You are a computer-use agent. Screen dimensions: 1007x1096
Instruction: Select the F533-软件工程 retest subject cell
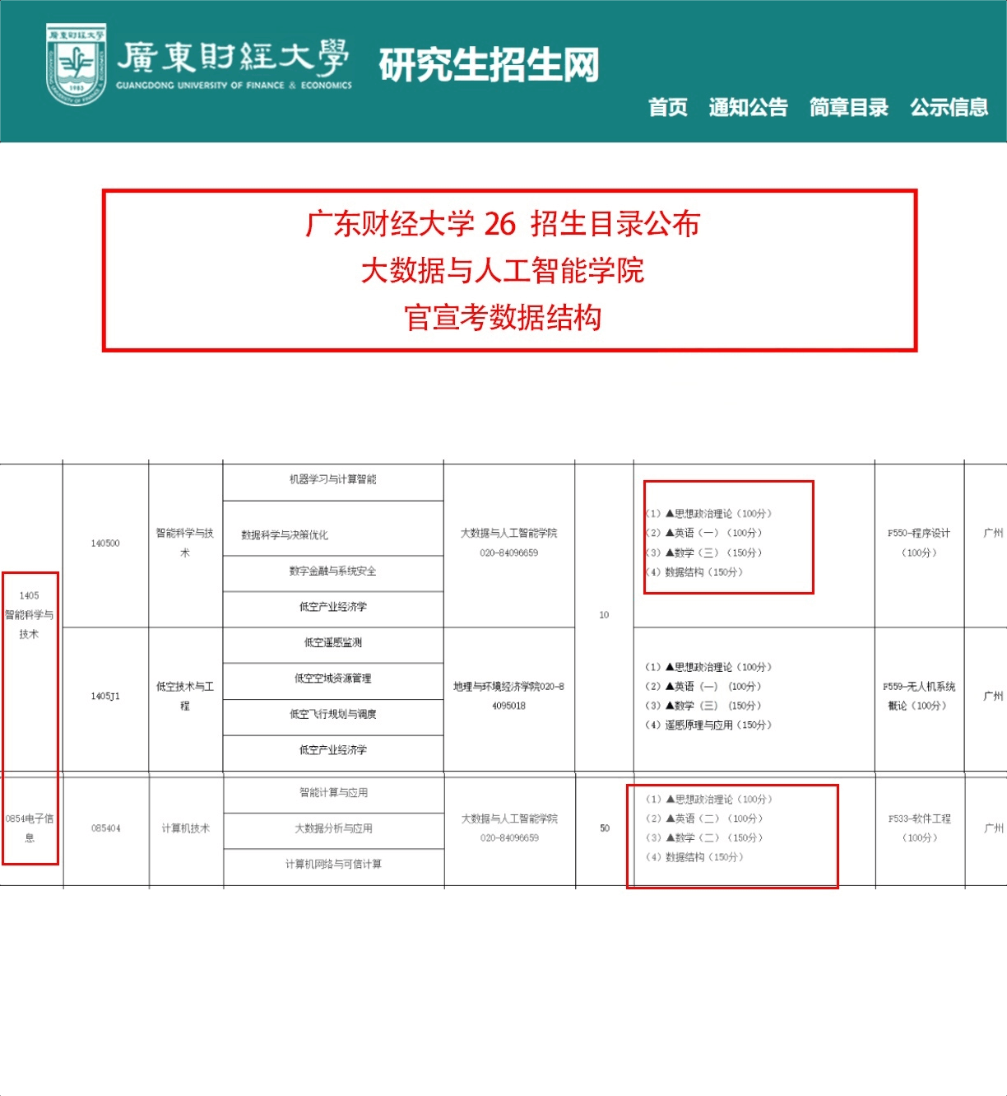point(919,828)
